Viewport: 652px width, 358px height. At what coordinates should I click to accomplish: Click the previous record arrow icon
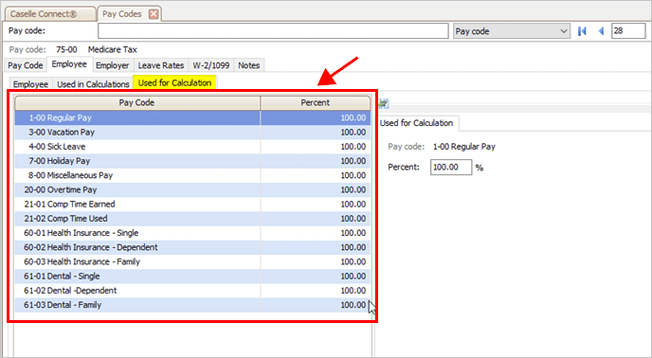(x=601, y=31)
